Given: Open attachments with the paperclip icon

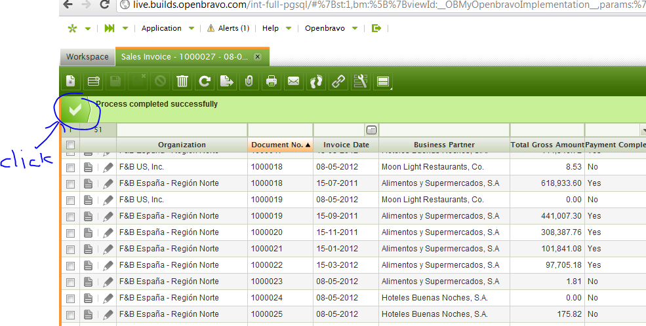Looking at the screenshot, I should [249, 81].
